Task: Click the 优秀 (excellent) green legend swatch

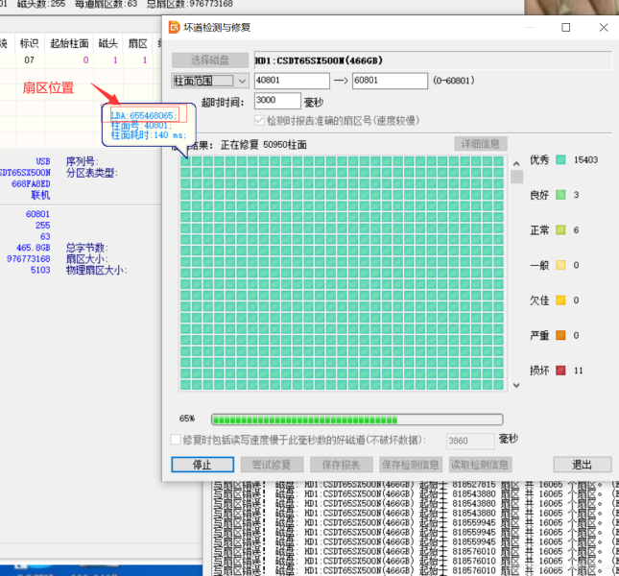Action: 560,159
